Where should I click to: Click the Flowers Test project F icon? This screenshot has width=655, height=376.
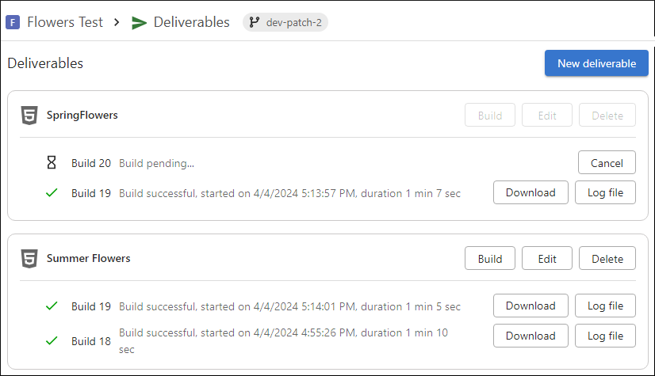(x=13, y=22)
